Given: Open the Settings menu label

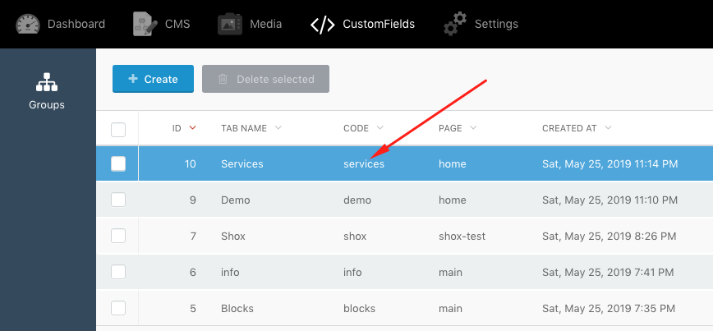Looking at the screenshot, I should 496,24.
